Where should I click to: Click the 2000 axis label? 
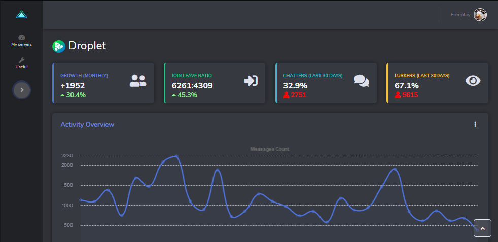[67, 165]
